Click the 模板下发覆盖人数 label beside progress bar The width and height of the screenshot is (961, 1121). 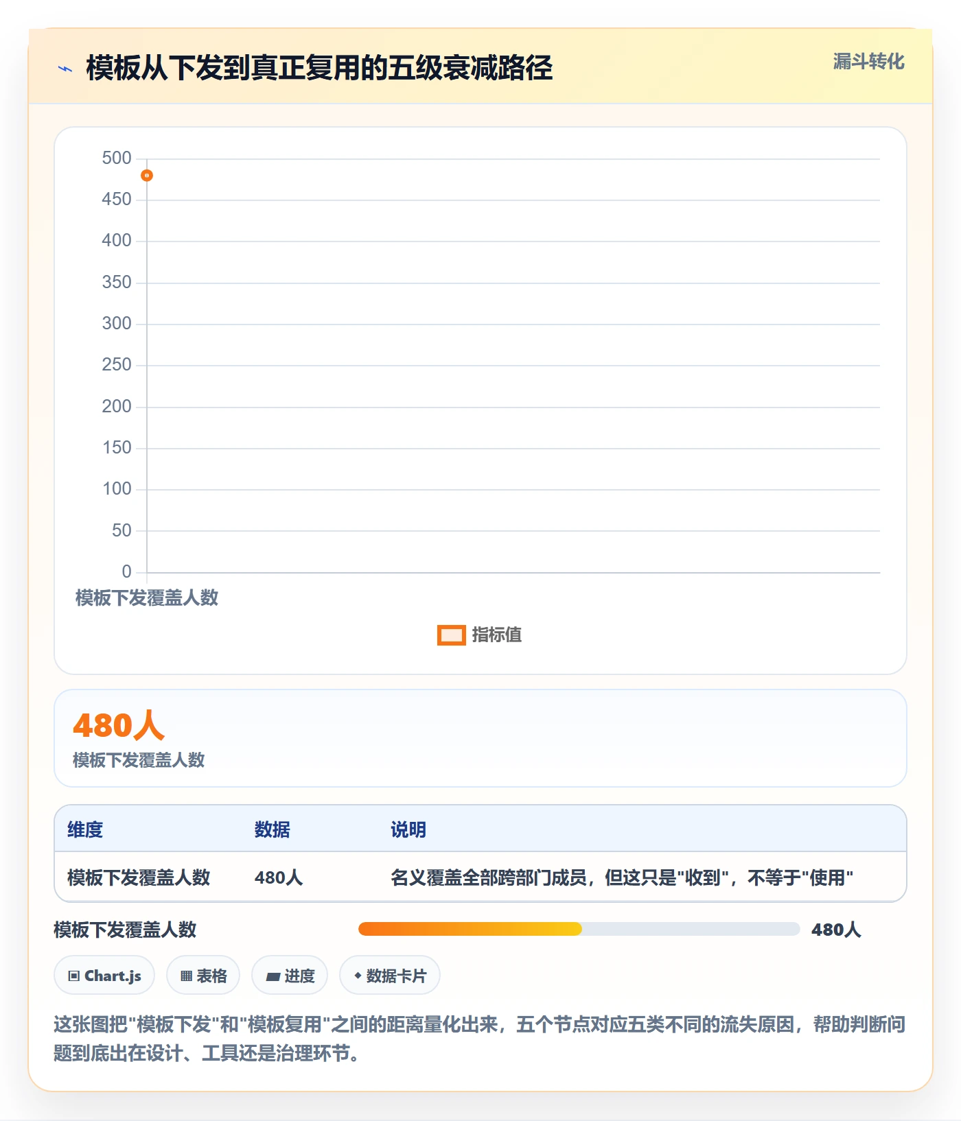126,930
